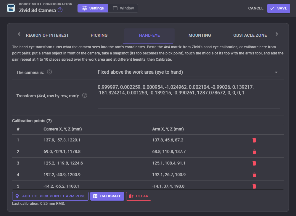Delete calibration point 4 with trash icon
296x216 pixels.
coord(254,175)
